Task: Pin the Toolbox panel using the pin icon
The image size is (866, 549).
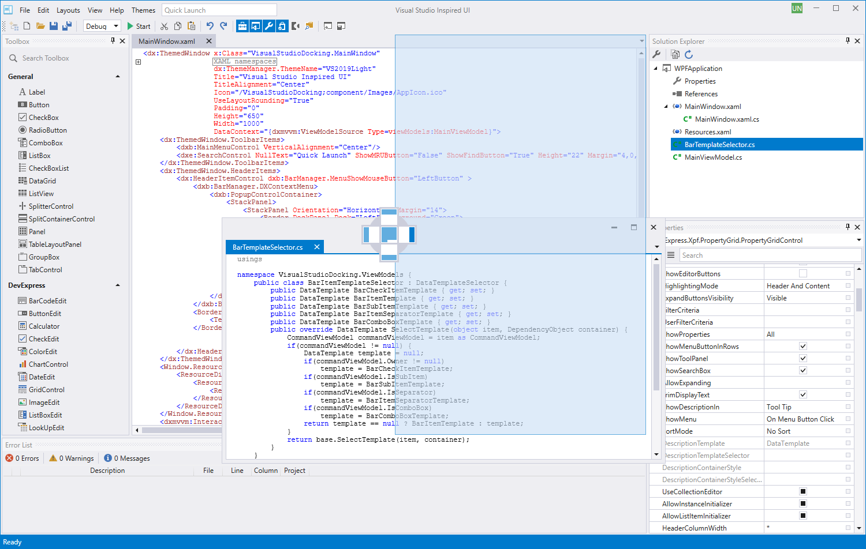Action: (x=113, y=41)
